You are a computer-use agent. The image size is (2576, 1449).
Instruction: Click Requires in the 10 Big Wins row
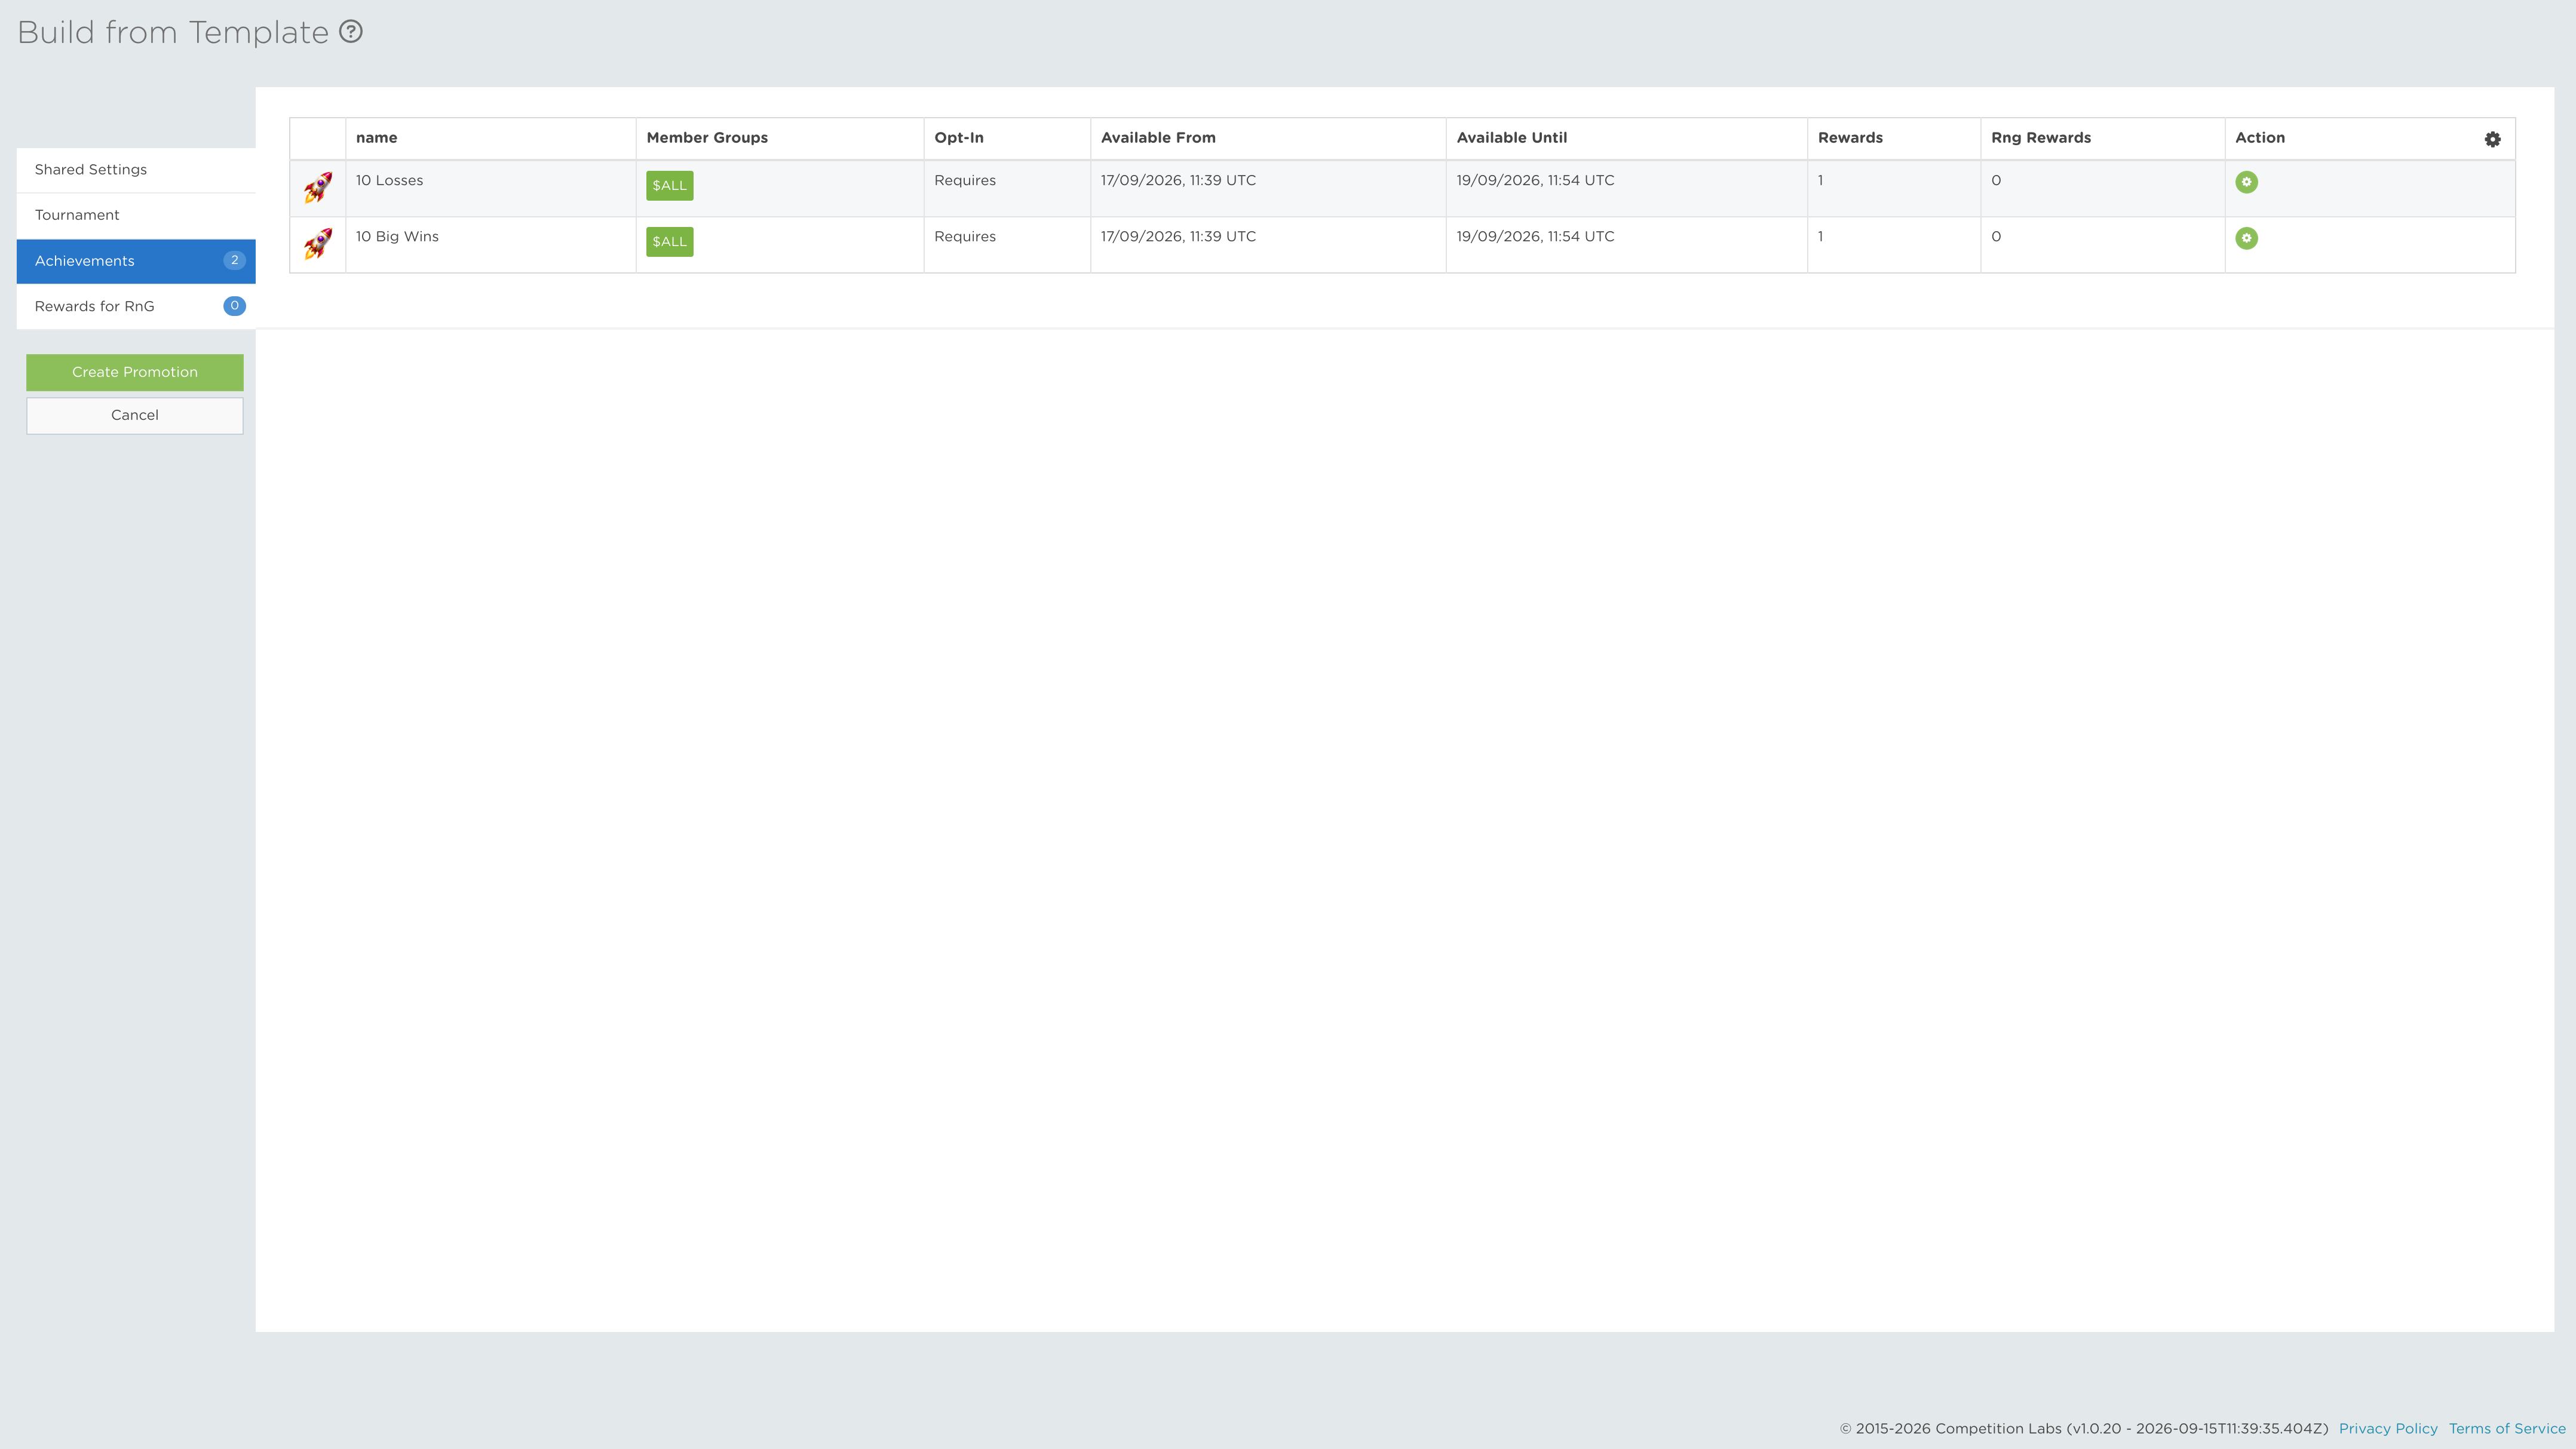click(x=964, y=236)
